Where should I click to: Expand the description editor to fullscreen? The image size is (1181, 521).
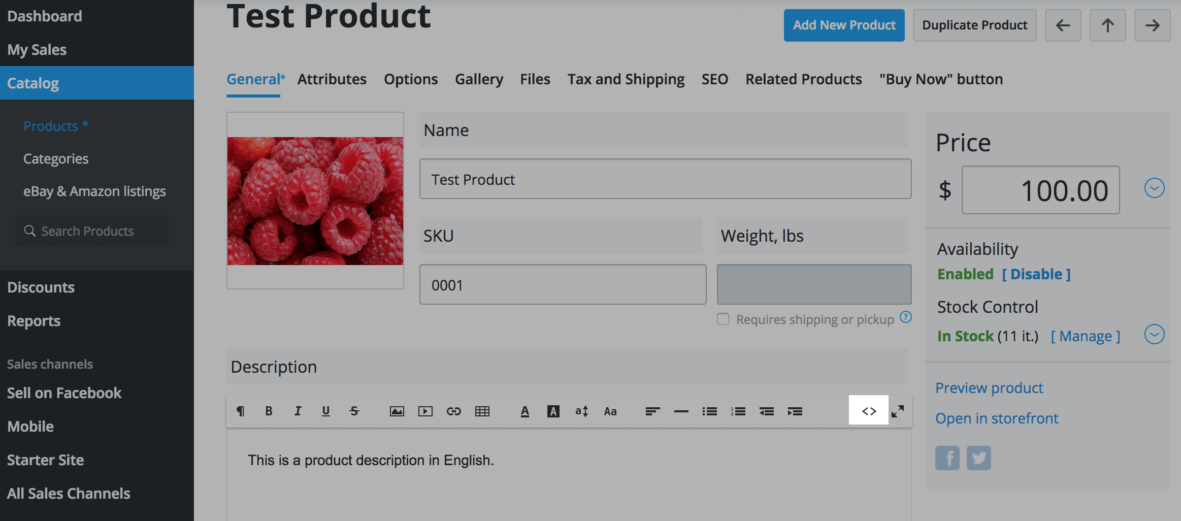pos(898,411)
